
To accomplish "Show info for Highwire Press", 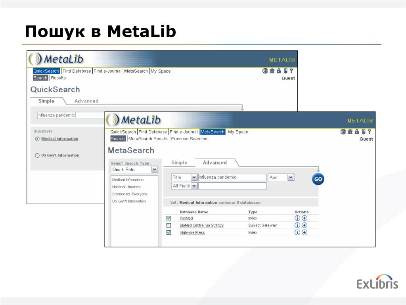I will point(297,232).
